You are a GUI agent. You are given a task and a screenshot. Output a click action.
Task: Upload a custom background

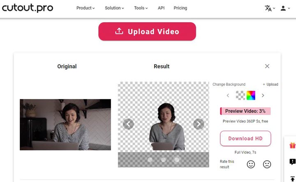(271, 84)
